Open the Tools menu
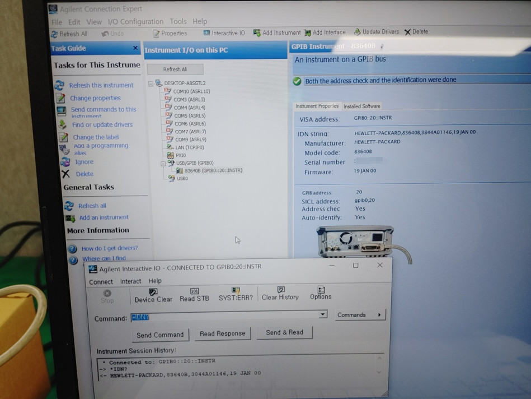The width and height of the screenshot is (531, 399). pyautogui.click(x=178, y=21)
